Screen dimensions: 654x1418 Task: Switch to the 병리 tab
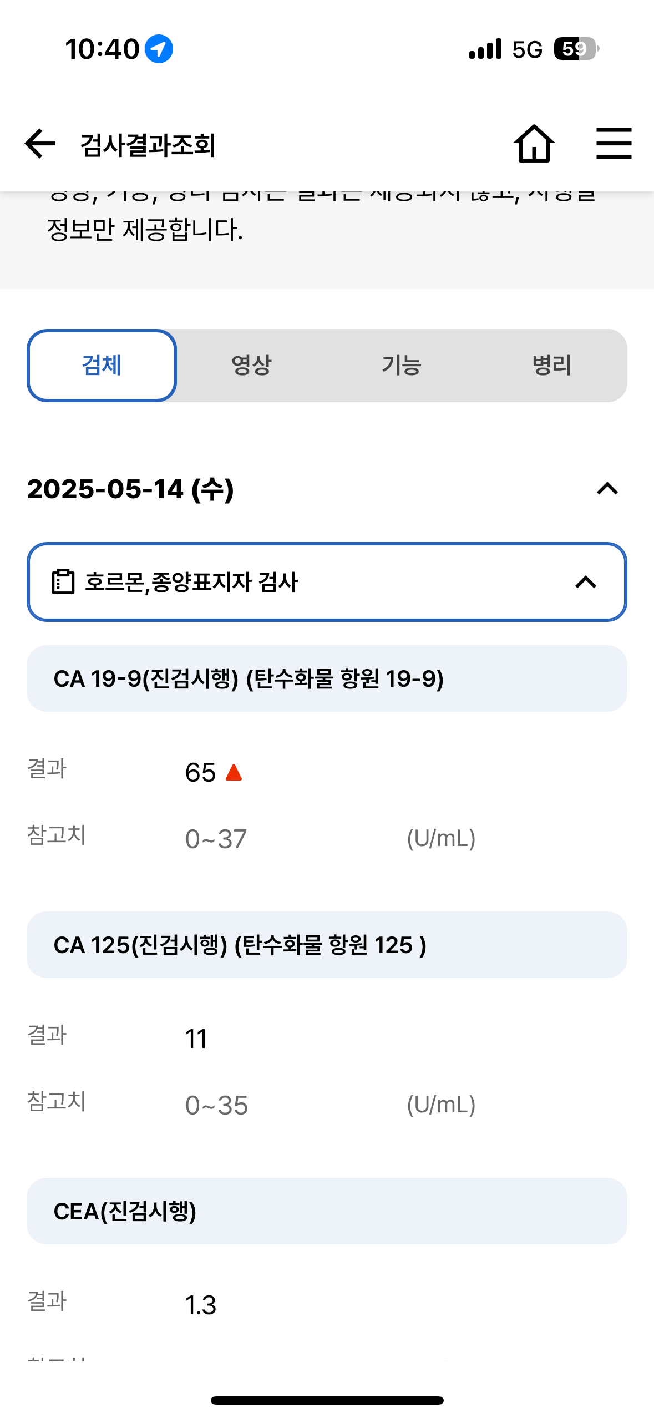click(x=551, y=366)
